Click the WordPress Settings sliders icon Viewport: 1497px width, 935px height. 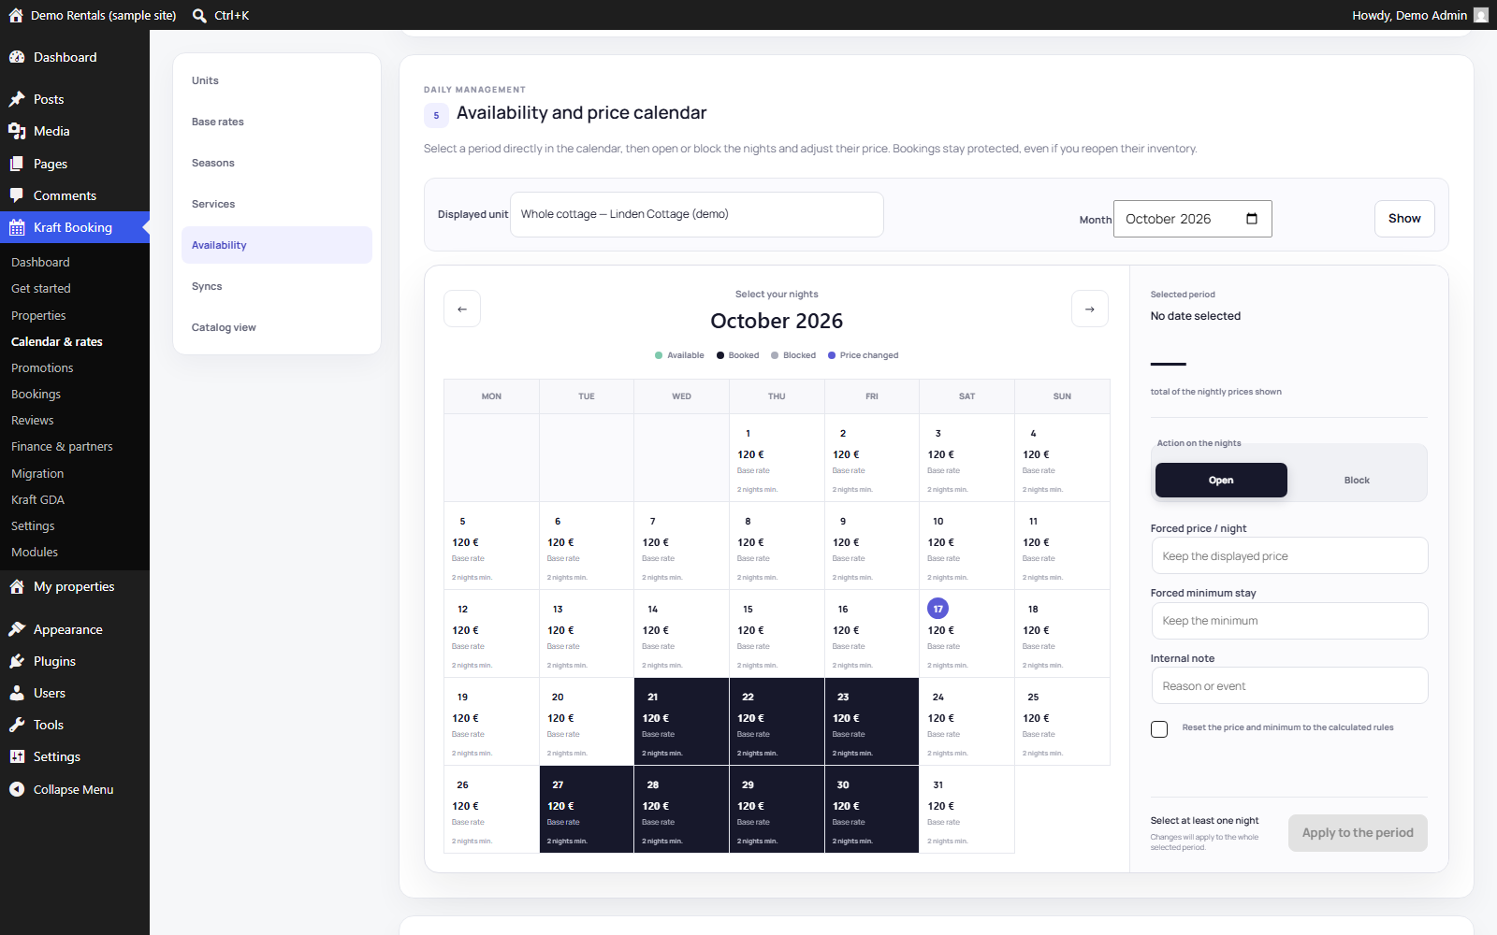[17, 756]
